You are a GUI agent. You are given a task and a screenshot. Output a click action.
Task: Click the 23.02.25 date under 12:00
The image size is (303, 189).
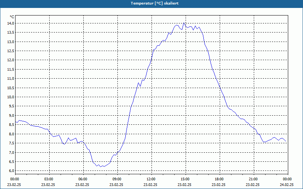tap(150, 184)
